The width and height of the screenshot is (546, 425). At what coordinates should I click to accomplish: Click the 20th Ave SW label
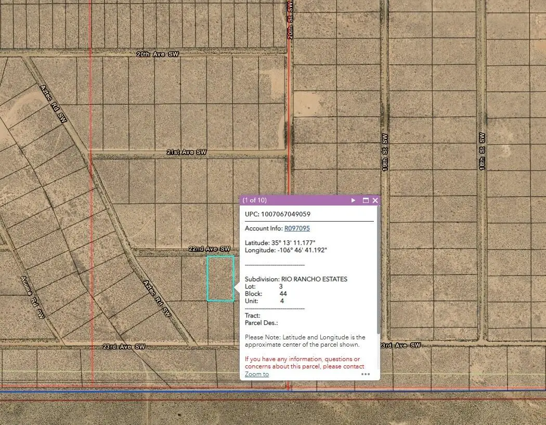(x=158, y=54)
